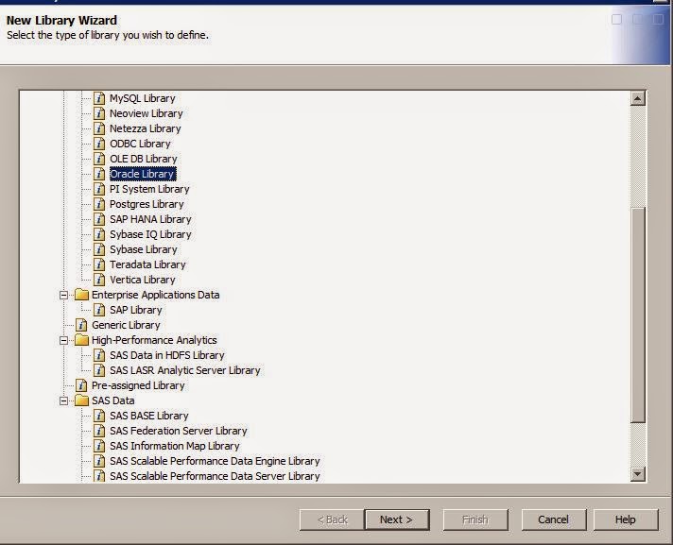The image size is (673, 545).
Task: Collapse the Enterprise Applications Data node
Action: [63, 295]
